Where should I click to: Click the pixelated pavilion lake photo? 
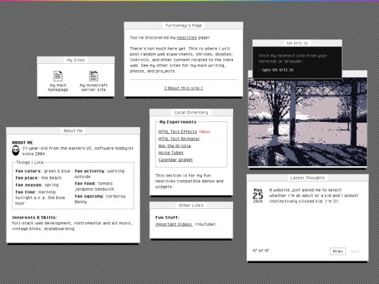[307, 122]
